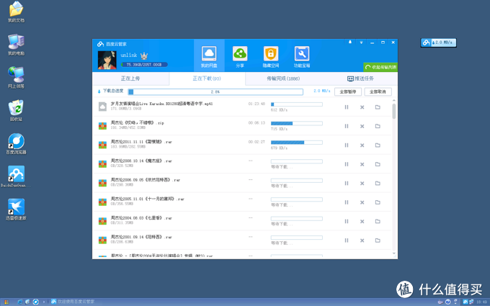Pause the 周杰伦2001.09.14 rar task
The width and height of the screenshot is (490, 306).
tap(347, 240)
